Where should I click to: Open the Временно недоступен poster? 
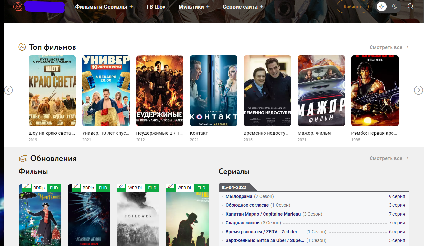pyautogui.click(x=267, y=91)
